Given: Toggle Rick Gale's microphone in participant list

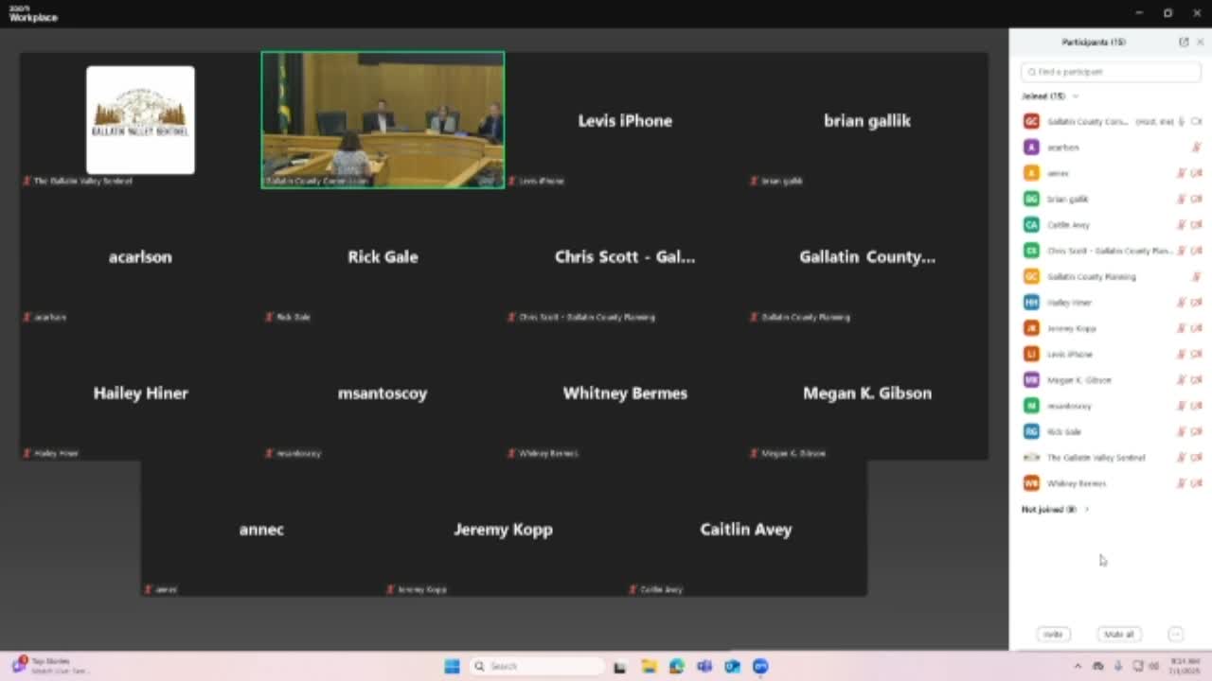Looking at the screenshot, I should pyautogui.click(x=1181, y=431).
